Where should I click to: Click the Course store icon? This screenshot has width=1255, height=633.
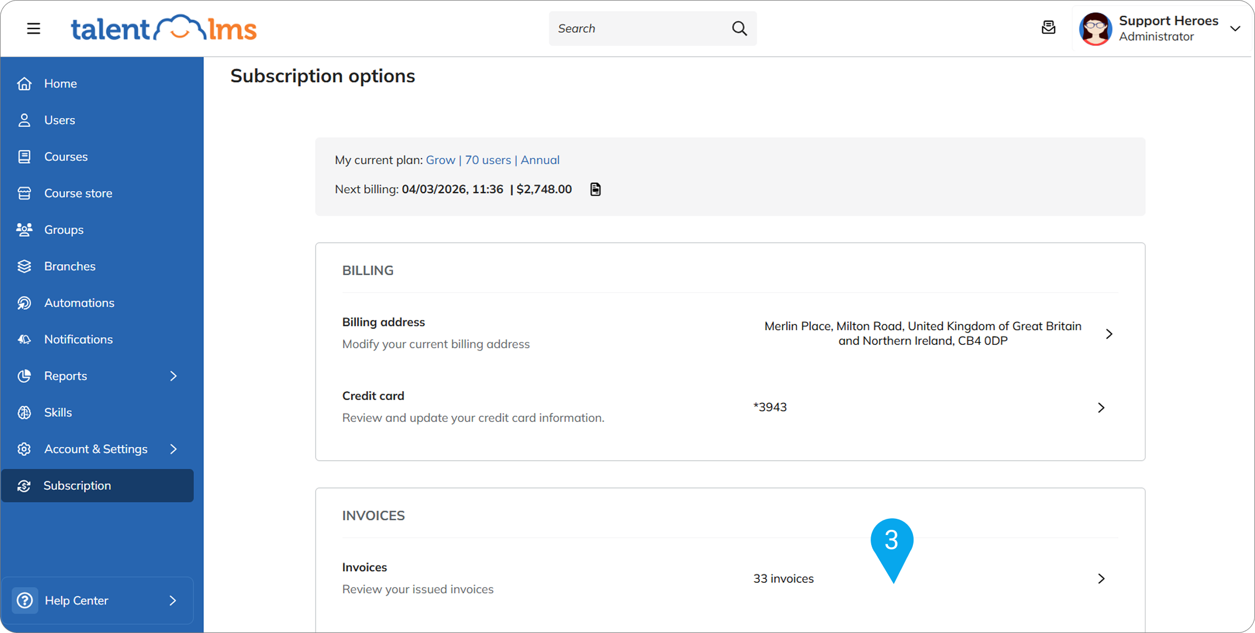point(24,193)
